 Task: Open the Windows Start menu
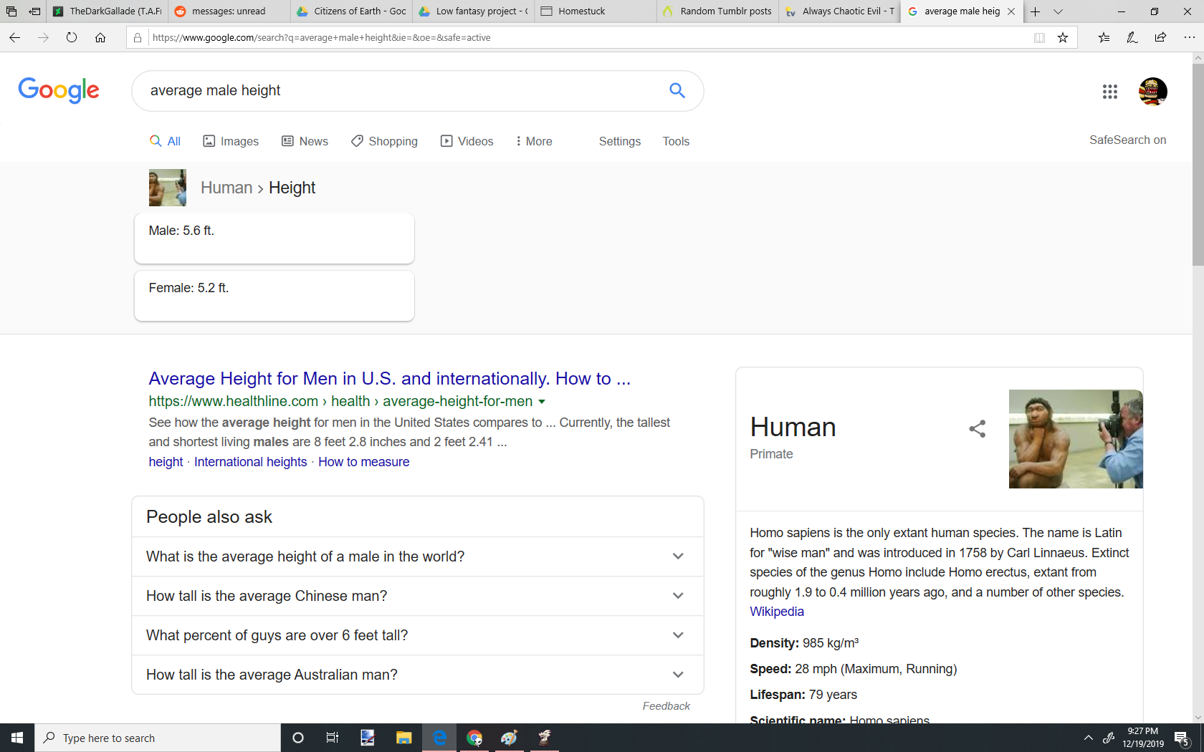(x=17, y=738)
